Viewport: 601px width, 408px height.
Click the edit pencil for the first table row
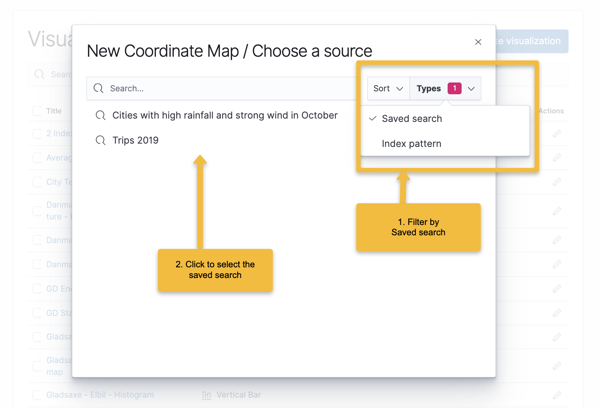[557, 133]
